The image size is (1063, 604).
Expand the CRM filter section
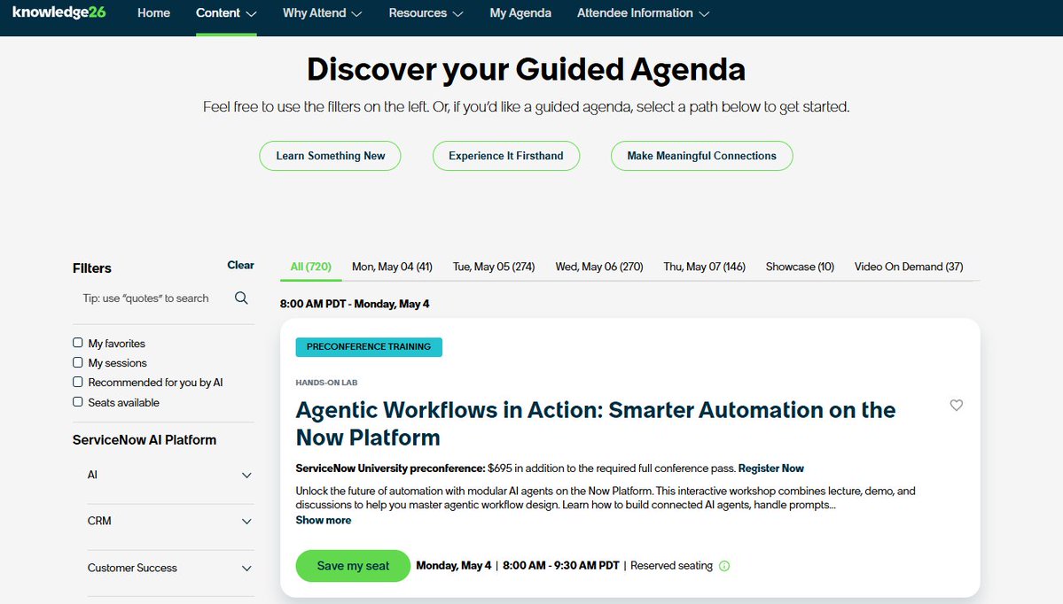[169, 521]
